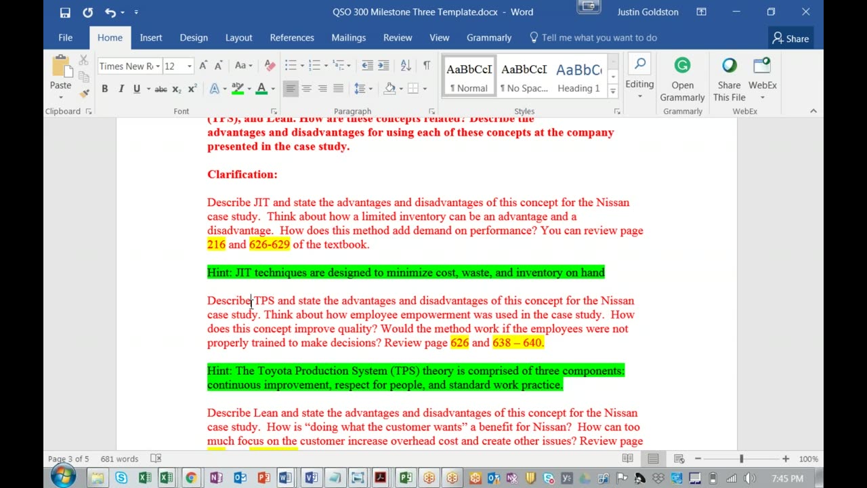Image resolution: width=867 pixels, height=488 pixels.
Task: Click the Copy icon in Clipboard group
Action: pyautogui.click(x=83, y=77)
